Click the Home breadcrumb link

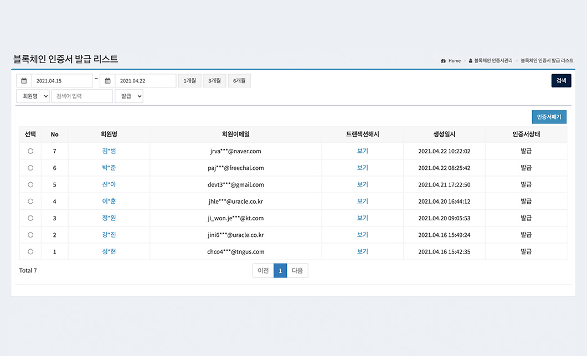[x=455, y=61]
